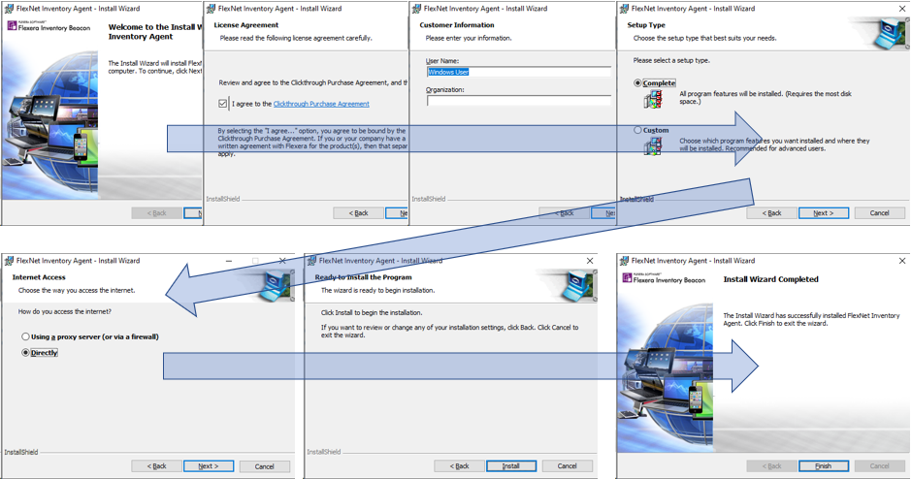The image size is (912, 479).
Task: Select the Directly internet access radio option
Action: [x=25, y=353]
